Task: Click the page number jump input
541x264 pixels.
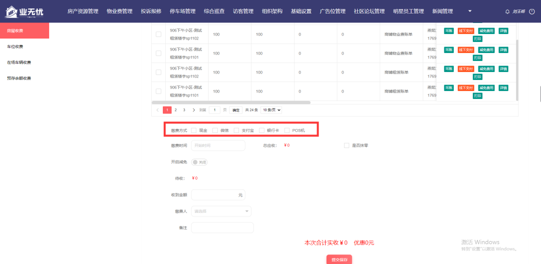Action: click(x=214, y=110)
